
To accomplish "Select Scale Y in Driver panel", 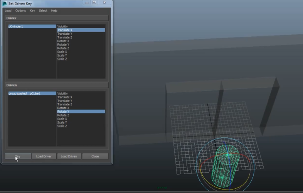I will pyautogui.click(x=81, y=55).
